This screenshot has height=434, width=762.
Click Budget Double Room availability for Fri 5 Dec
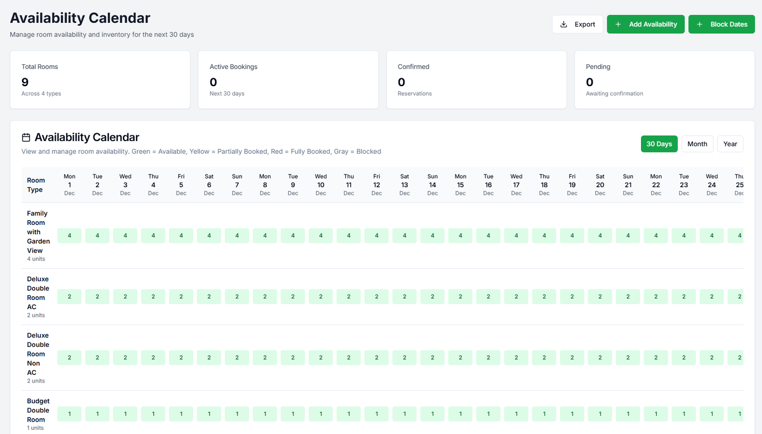click(181, 414)
